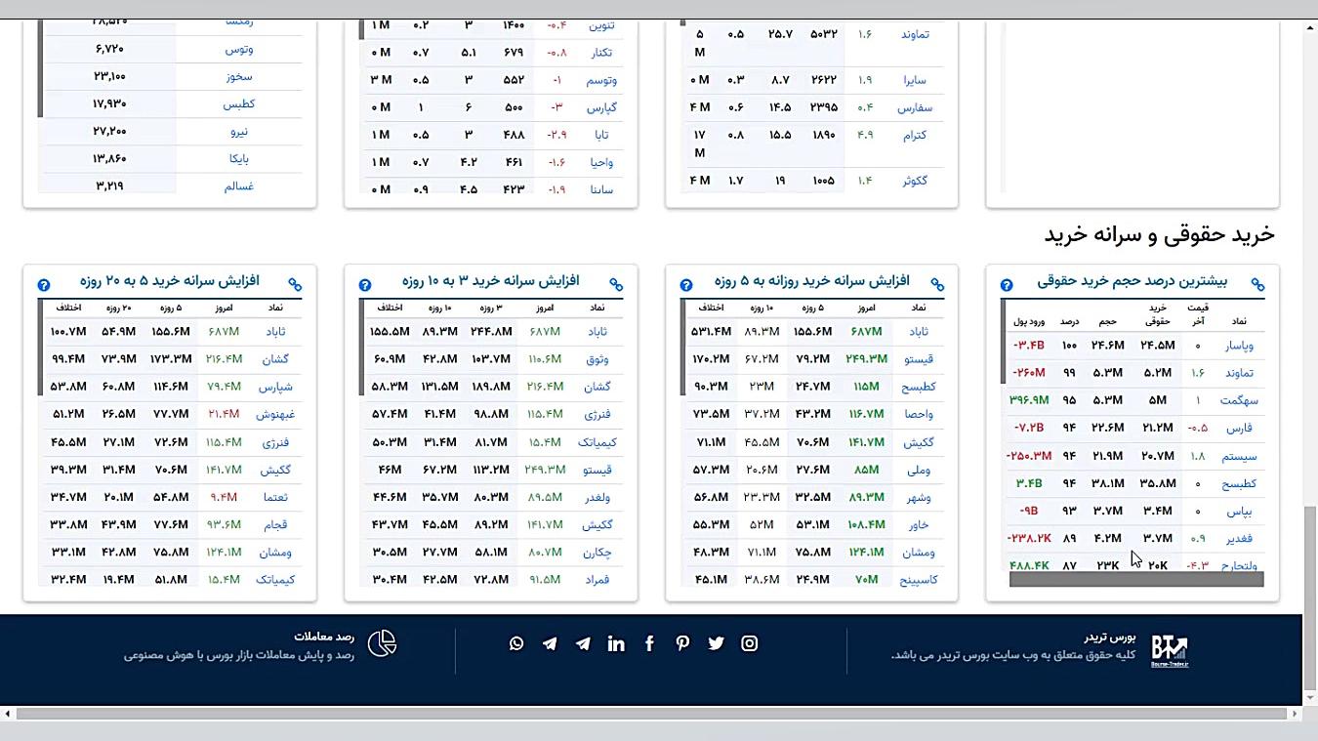Open symbol بایکا in upper left table
This screenshot has height=741, width=1318.
(239, 158)
